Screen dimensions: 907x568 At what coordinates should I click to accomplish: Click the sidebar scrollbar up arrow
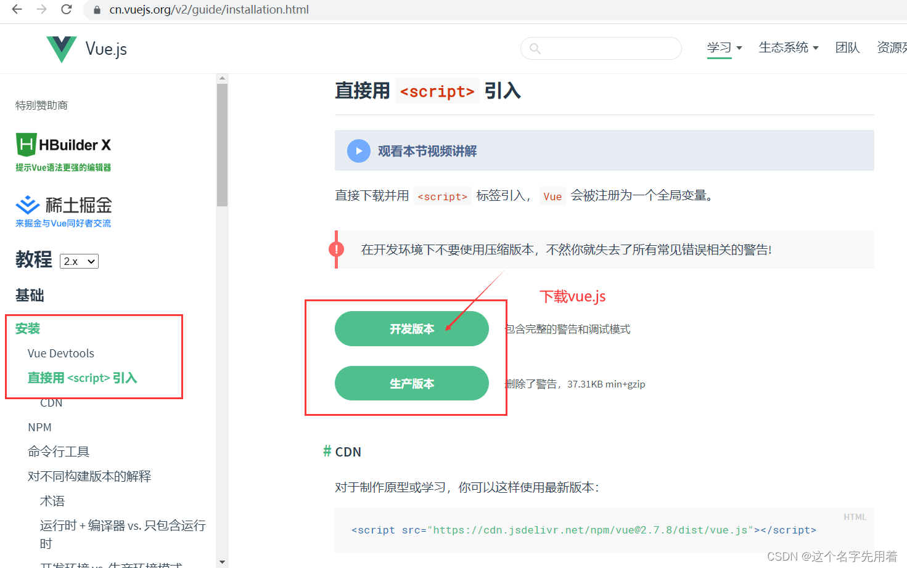pyautogui.click(x=222, y=78)
